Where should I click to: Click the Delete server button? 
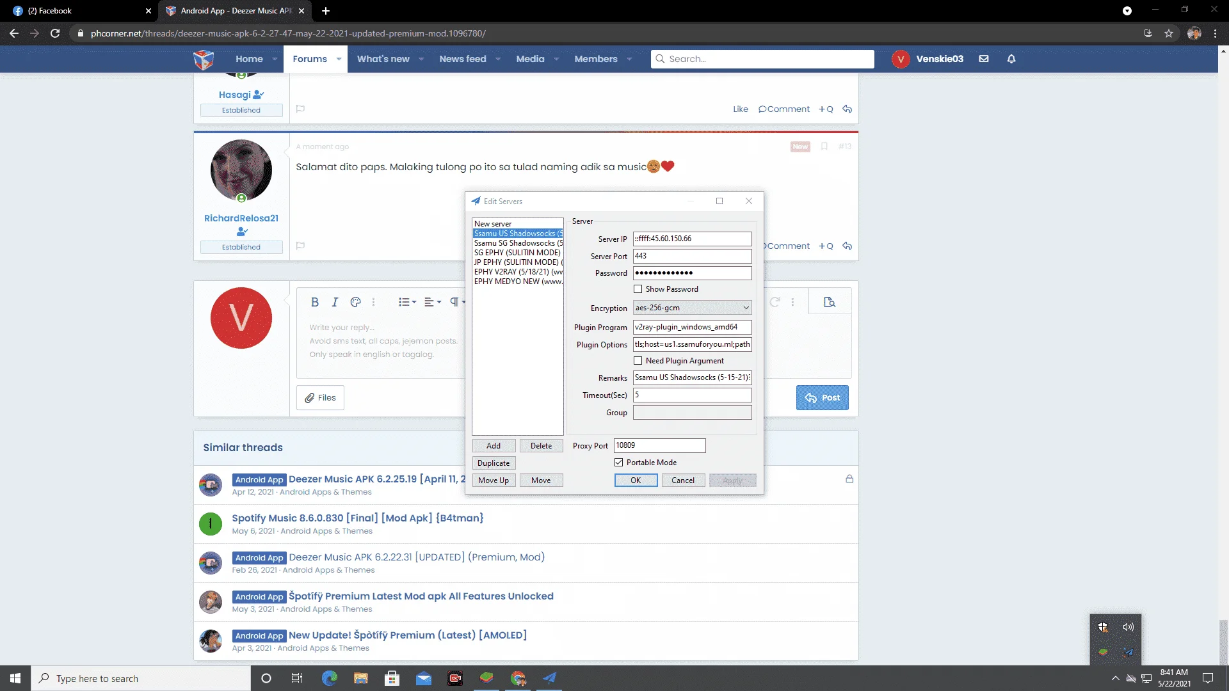[x=541, y=446]
